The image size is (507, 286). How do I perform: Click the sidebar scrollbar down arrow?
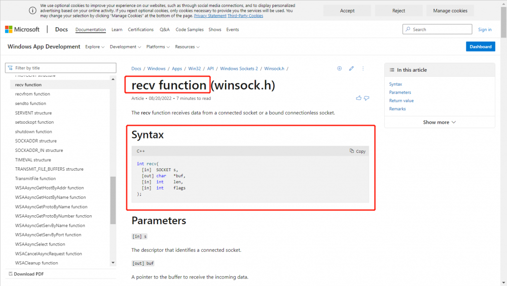pos(113,263)
